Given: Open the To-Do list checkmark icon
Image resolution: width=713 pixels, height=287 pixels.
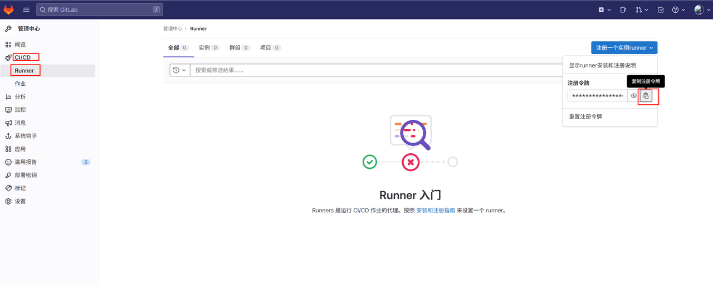Looking at the screenshot, I should point(661,9).
